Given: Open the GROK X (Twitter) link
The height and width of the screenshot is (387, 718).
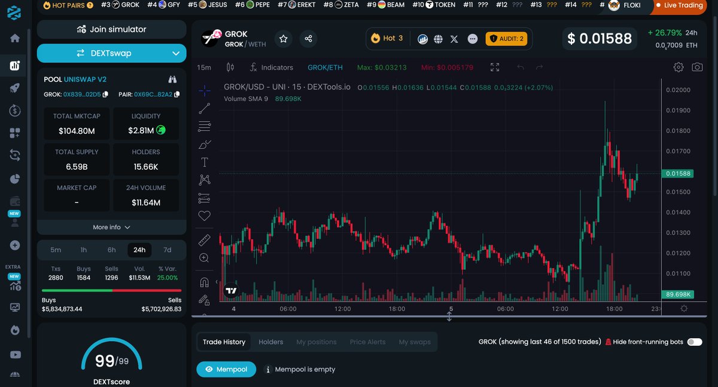Looking at the screenshot, I should [x=454, y=39].
